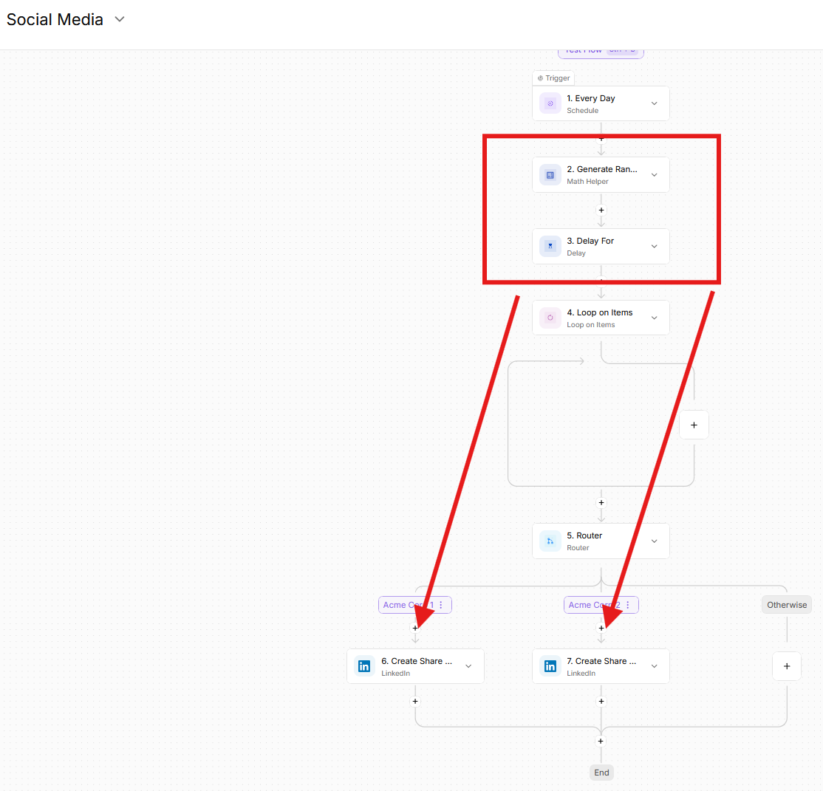
Task: Click LinkedIn icon on step 7
Action: 550,666
